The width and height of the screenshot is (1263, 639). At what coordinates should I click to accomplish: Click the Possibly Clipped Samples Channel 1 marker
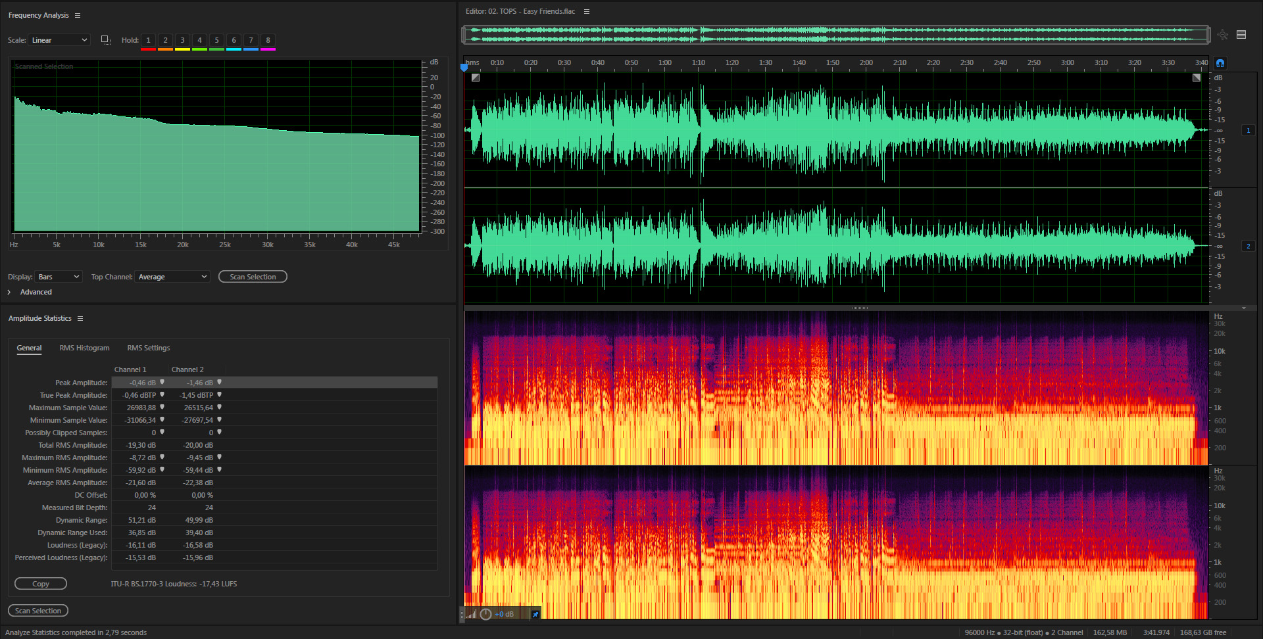pos(162,432)
